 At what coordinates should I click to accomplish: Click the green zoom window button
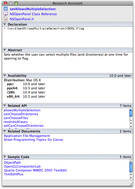(x=16, y=3)
